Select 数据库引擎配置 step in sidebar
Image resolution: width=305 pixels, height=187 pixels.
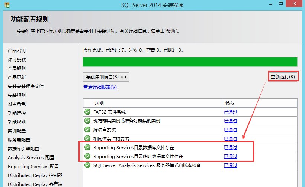click(23, 149)
